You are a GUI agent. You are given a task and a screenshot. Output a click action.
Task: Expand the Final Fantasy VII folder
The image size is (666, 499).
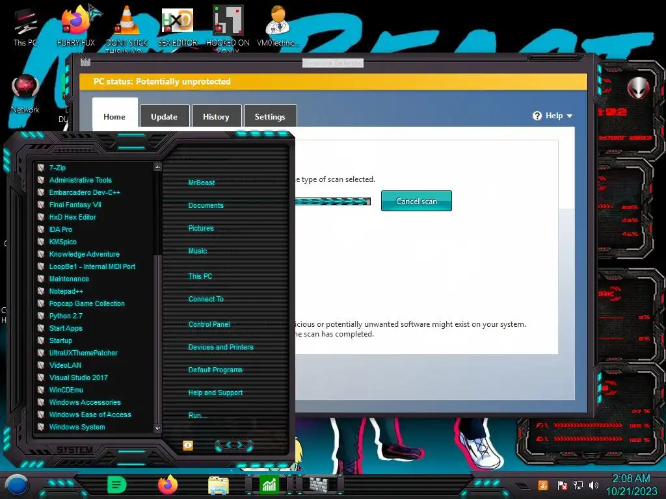tap(75, 205)
